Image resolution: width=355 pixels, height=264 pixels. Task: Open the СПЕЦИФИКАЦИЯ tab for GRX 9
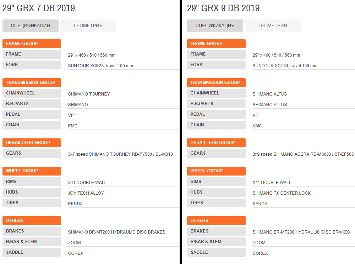[x=215, y=25]
